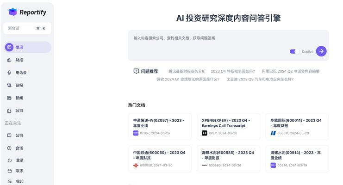Click the 问题推荐 question bubble icon
The image size is (343, 185).
pos(136,71)
